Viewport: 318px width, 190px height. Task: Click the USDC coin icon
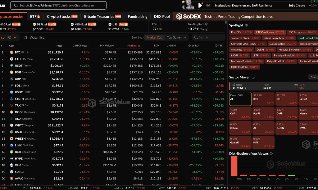click(x=11, y=92)
